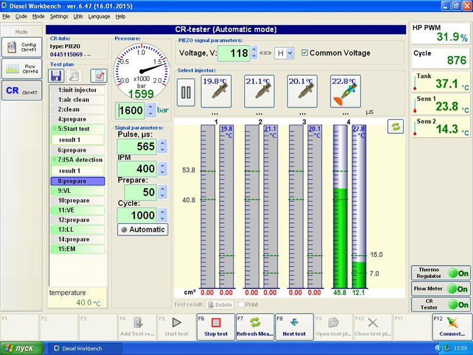Toggle the Print test result checkbox
This screenshot has width=473, height=355.
coord(241,305)
